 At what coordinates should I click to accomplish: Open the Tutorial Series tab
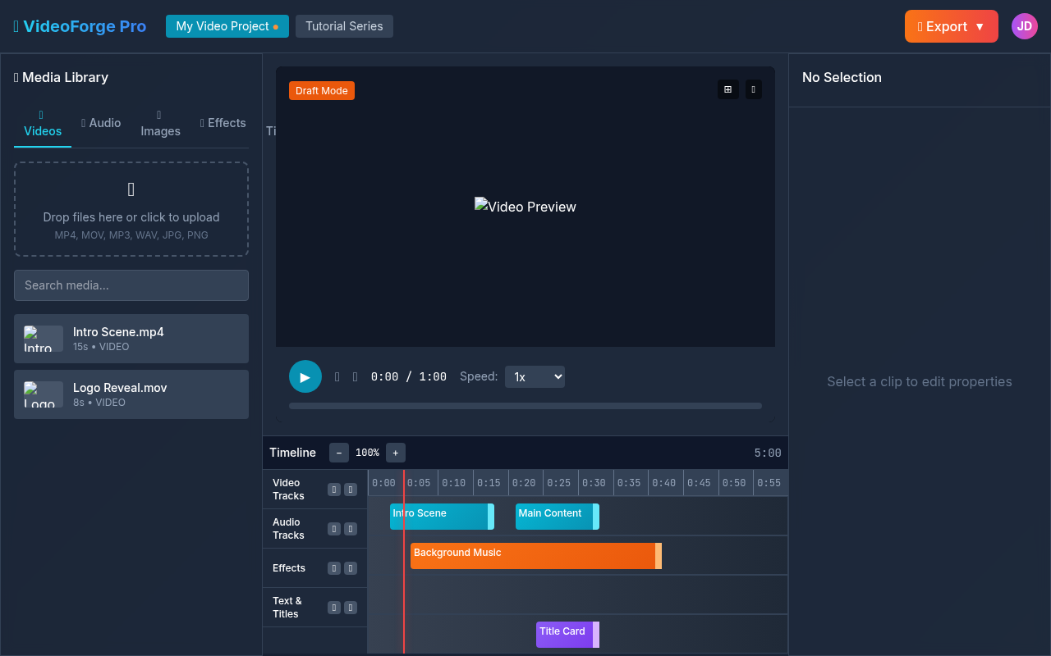(344, 26)
